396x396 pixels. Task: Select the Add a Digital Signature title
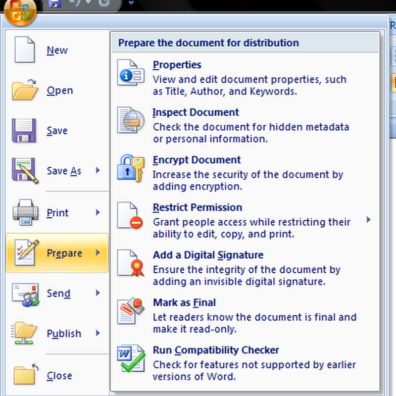click(208, 255)
